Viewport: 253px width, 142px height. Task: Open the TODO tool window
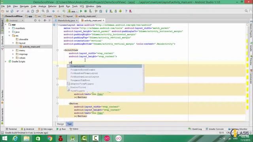[74, 129]
